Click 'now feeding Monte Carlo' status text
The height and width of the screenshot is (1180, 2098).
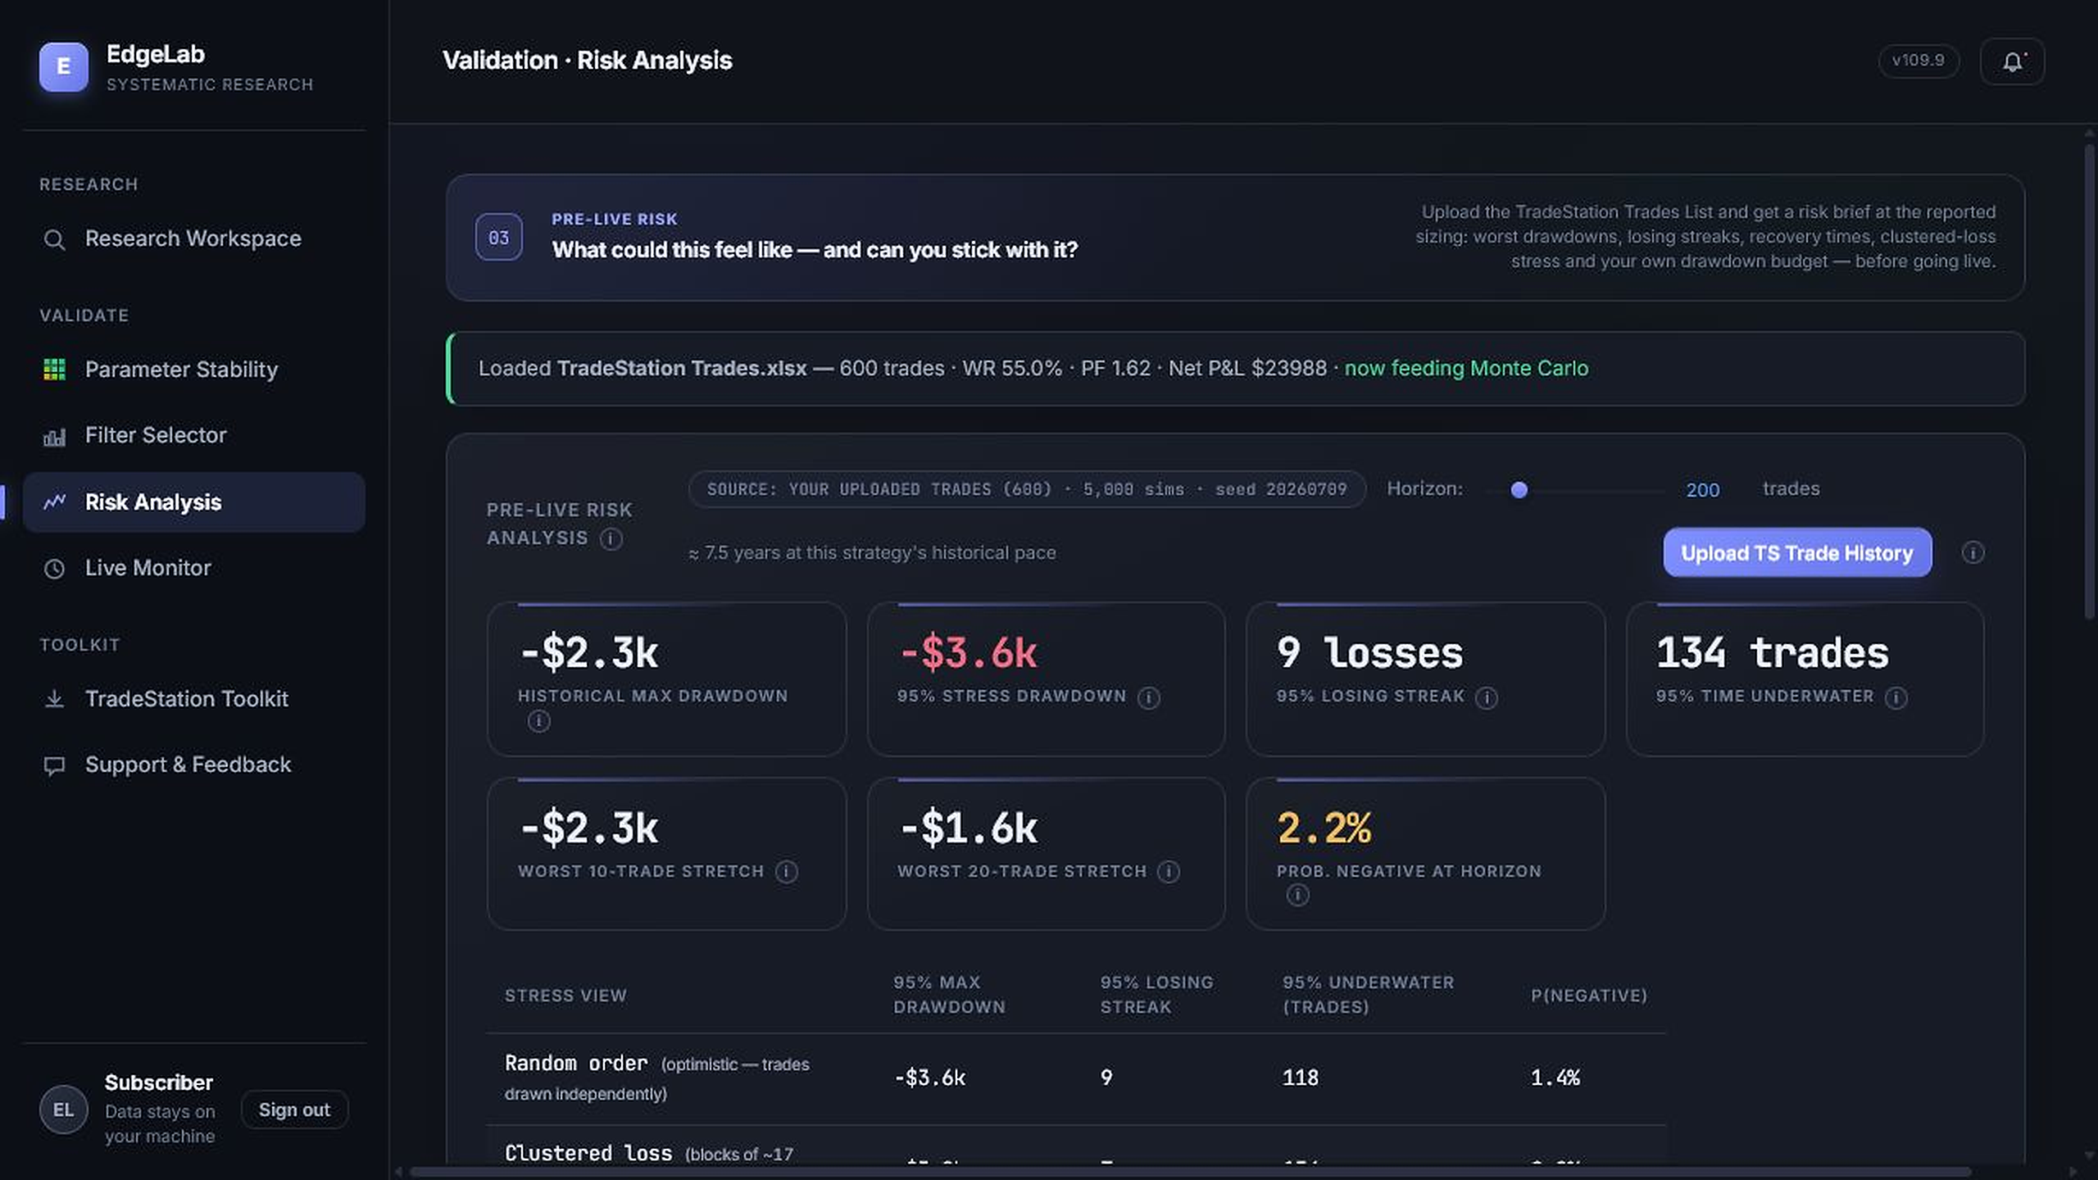pyautogui.click(x=1466, y=368)
